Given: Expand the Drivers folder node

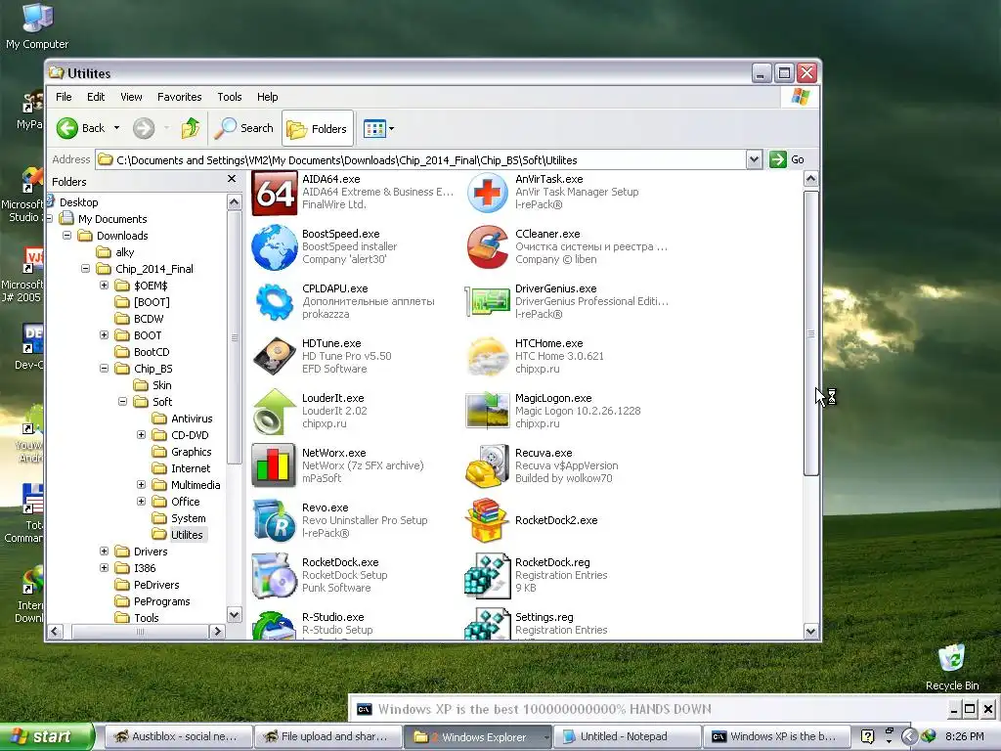Looking at the screenshot, I should click(104, 552).
